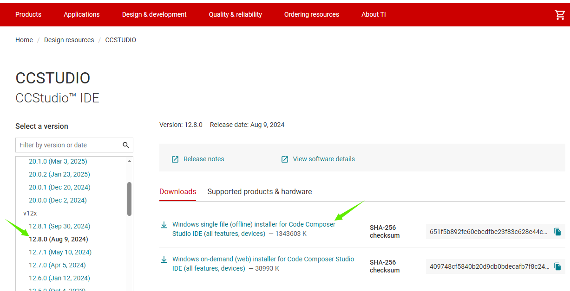
Task: Download Windows single file offline installer
Action: click(x=254, y=229)
